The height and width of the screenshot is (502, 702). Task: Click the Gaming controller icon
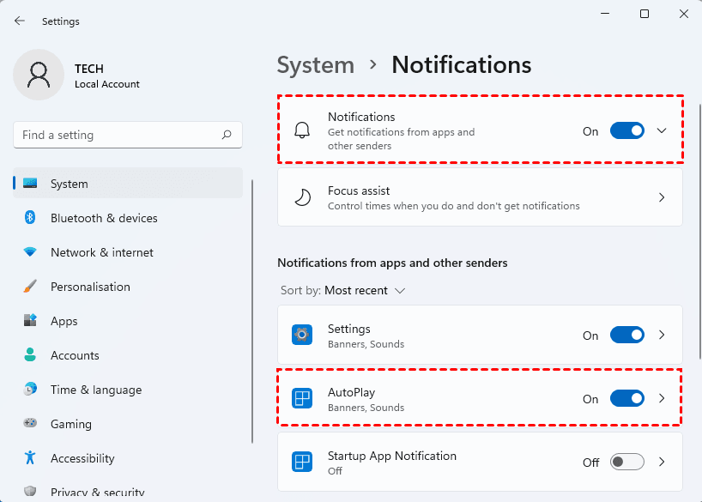pyautogui.click(x=30, y=424)
